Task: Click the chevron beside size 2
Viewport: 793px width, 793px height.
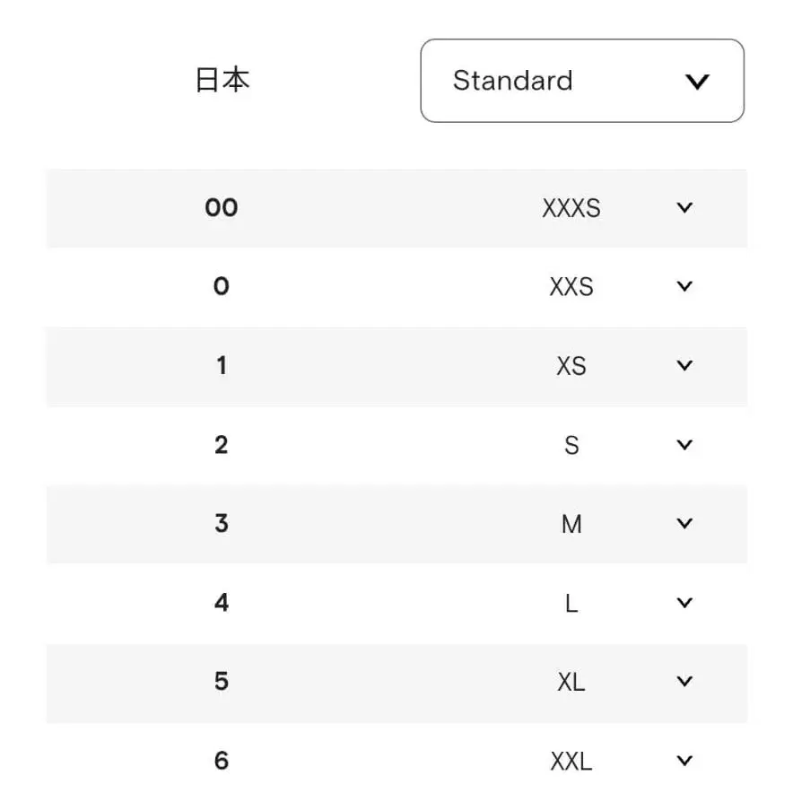Action: (684, 444)
